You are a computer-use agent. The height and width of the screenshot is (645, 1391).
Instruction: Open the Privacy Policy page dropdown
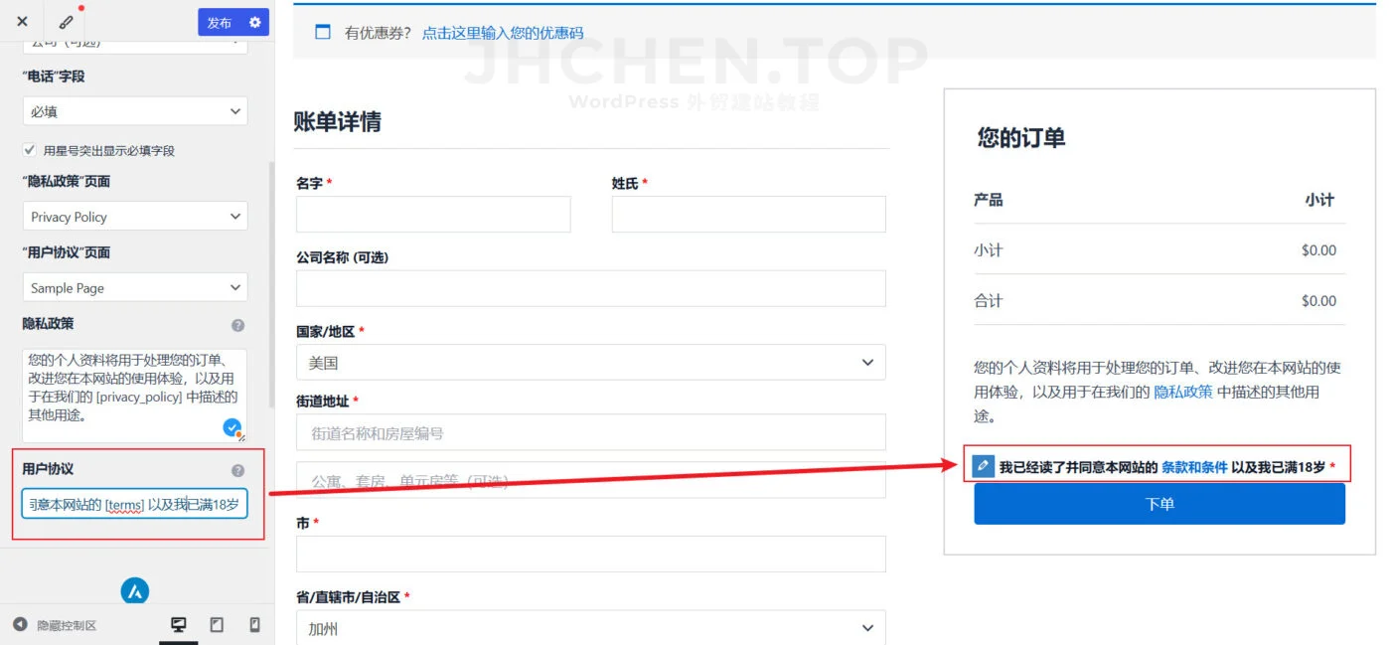(135, 217)
